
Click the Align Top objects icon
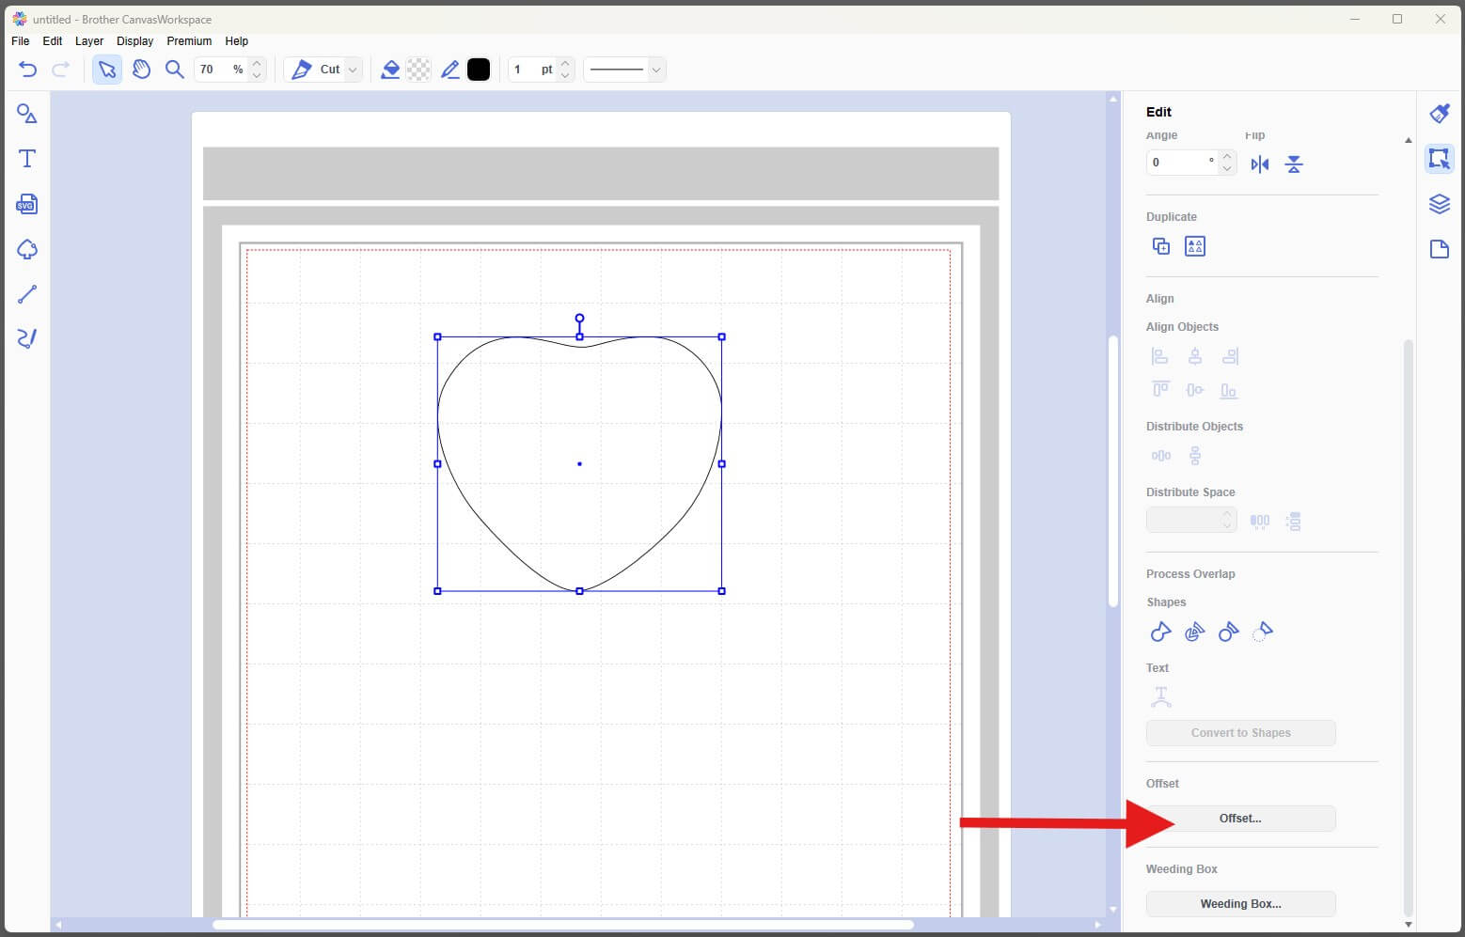pos(1160,389)
